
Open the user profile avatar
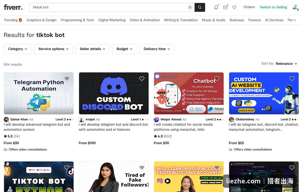pos(295,7)
